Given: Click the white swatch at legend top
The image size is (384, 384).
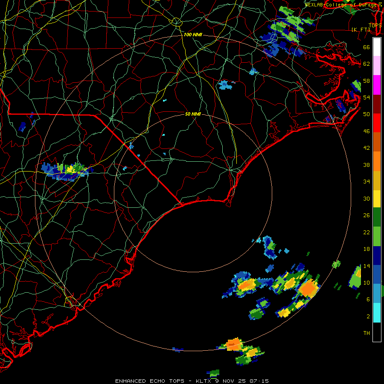Looking at the screenshot, I should tap(377, 47).
